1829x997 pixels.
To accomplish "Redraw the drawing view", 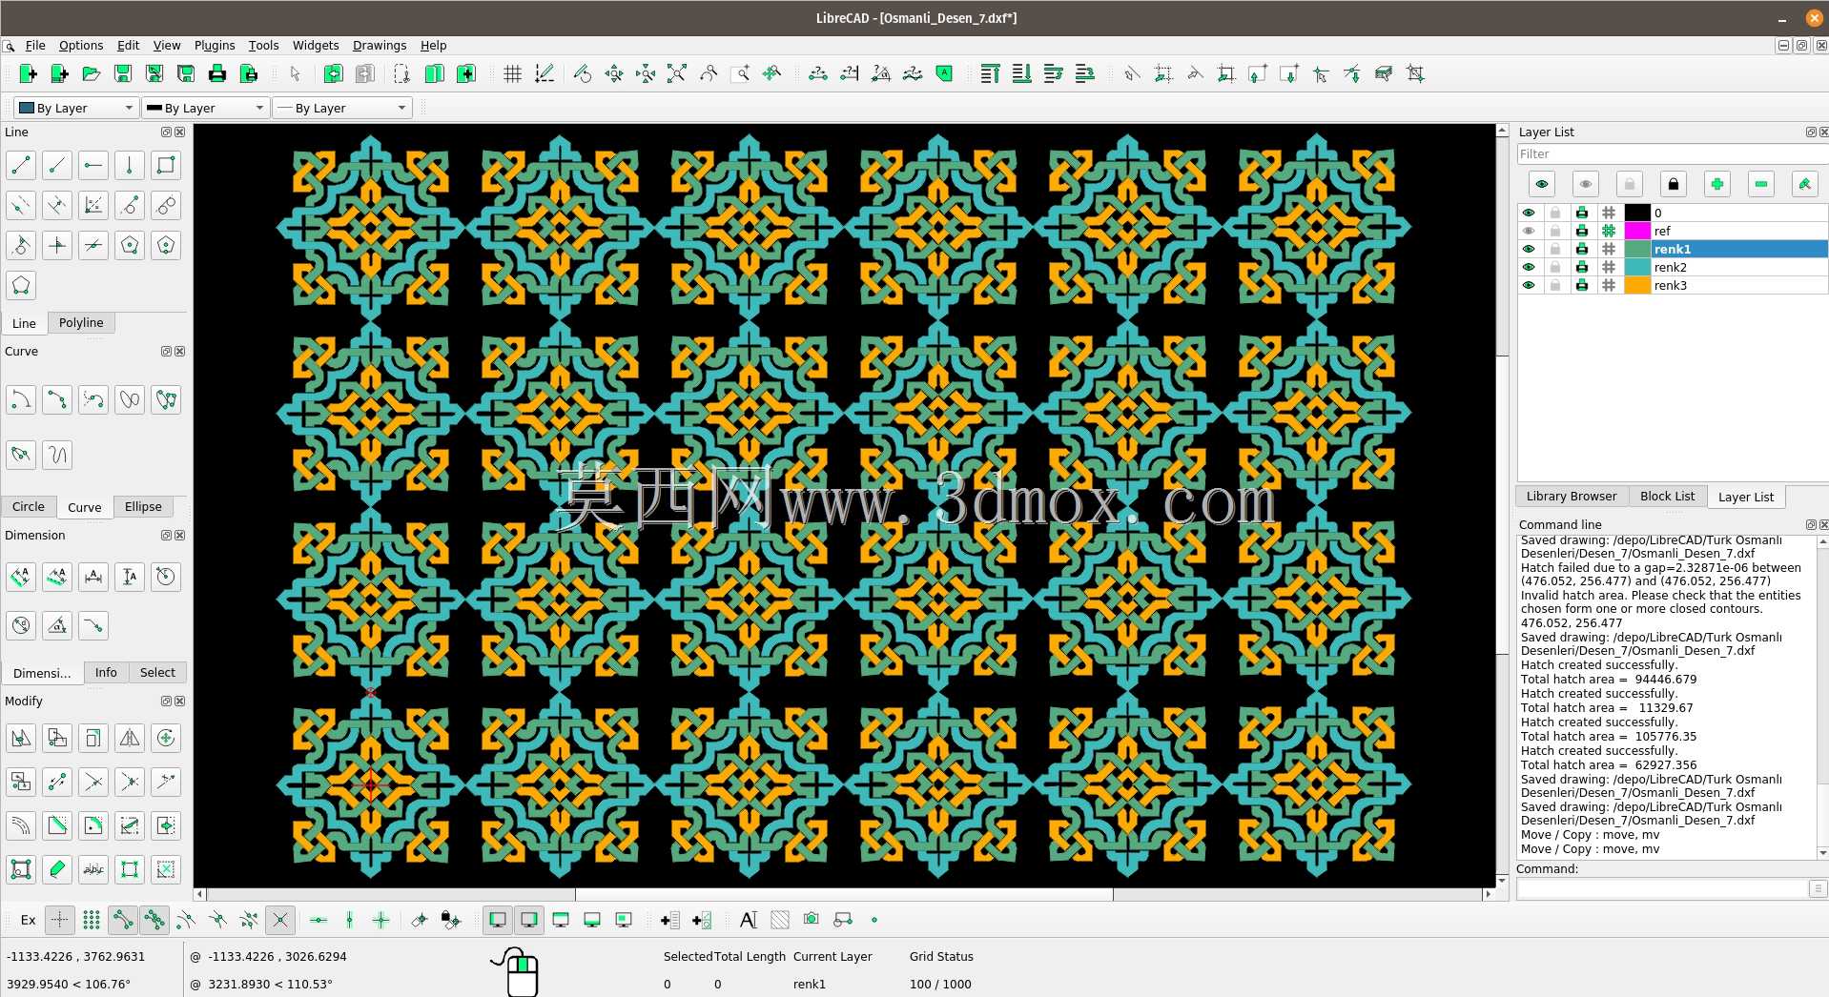I will (x=582, y=73).
